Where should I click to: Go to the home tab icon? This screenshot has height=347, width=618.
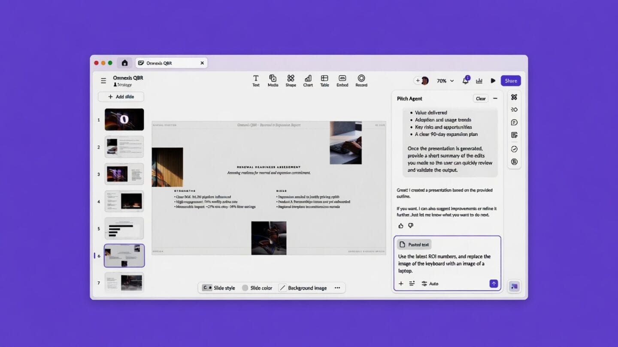tap(124, 63)
